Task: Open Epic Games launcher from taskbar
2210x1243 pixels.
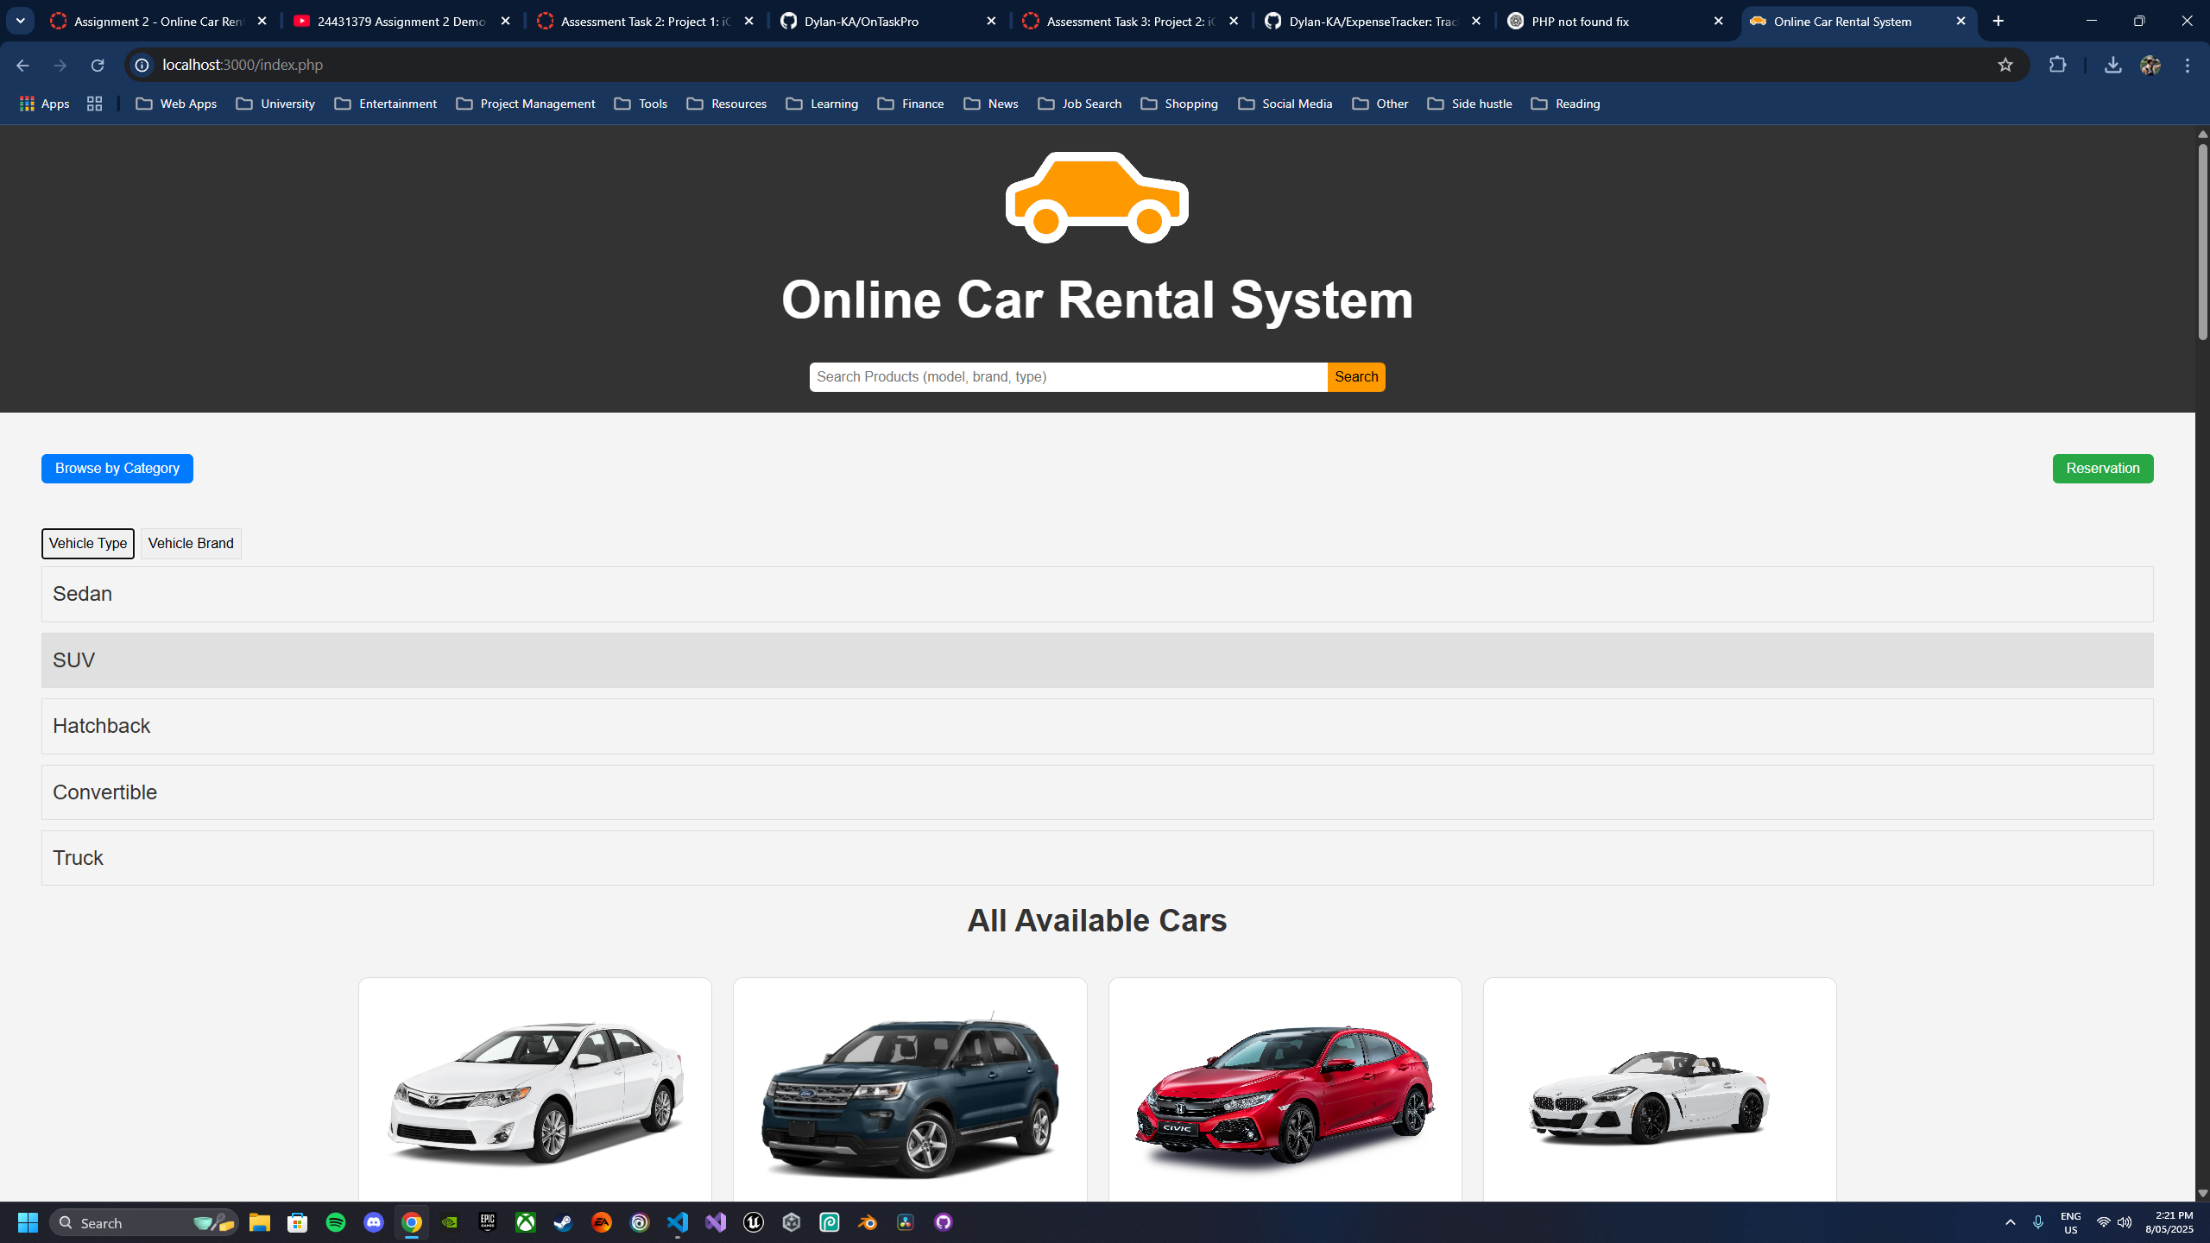Action: coord(488,1222)
